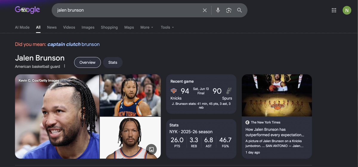Click the Knicks score 94
This screenshot has width=358, height=167.
(185, 91)
